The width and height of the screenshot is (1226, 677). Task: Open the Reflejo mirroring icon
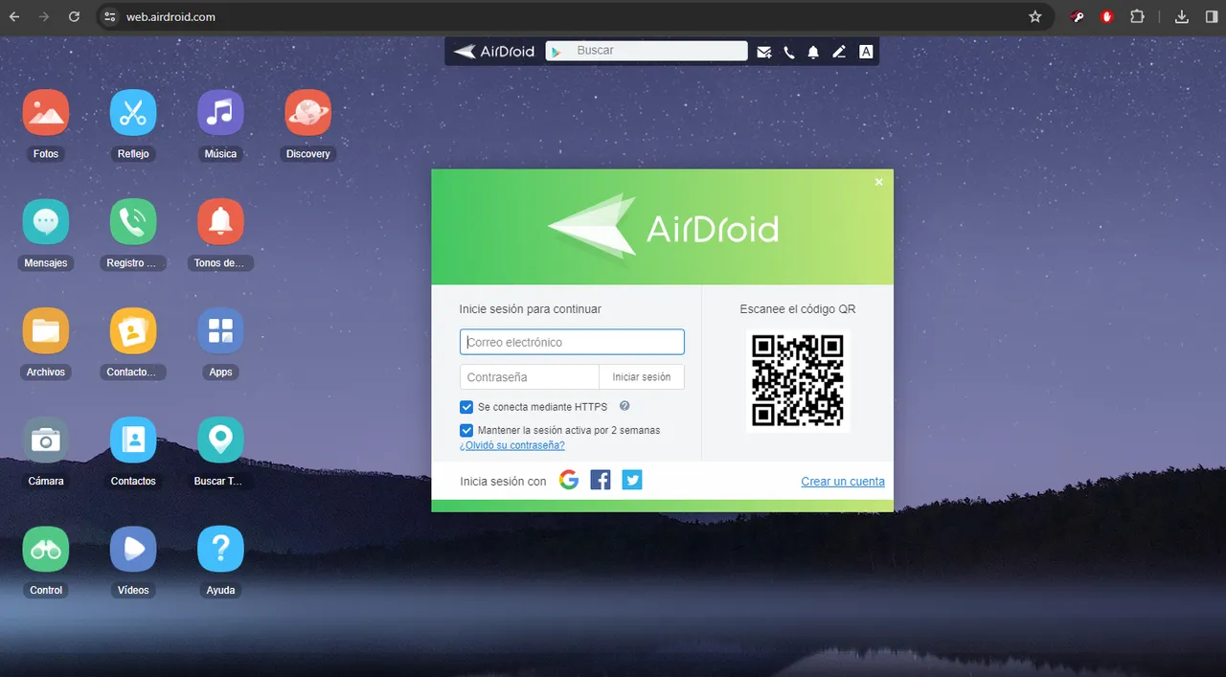(133, 113)
